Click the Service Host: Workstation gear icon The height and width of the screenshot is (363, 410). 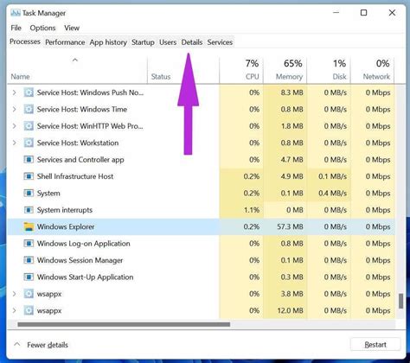pos(29,143)
